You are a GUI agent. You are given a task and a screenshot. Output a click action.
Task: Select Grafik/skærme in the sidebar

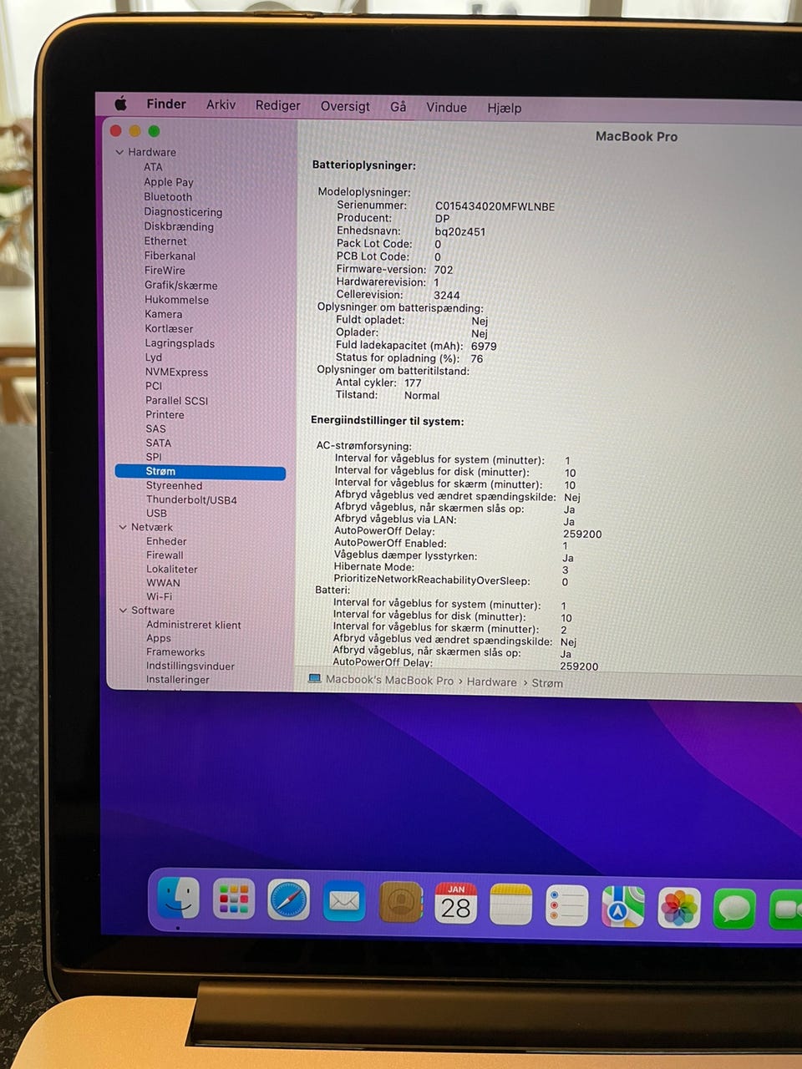pyautogui.click(x=180, y=285)
